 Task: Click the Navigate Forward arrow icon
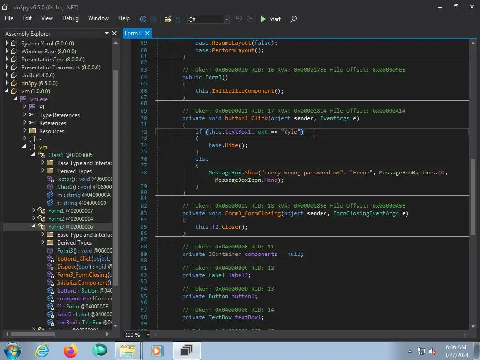point(154,19)
